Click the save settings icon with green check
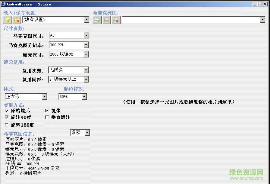 8,20
